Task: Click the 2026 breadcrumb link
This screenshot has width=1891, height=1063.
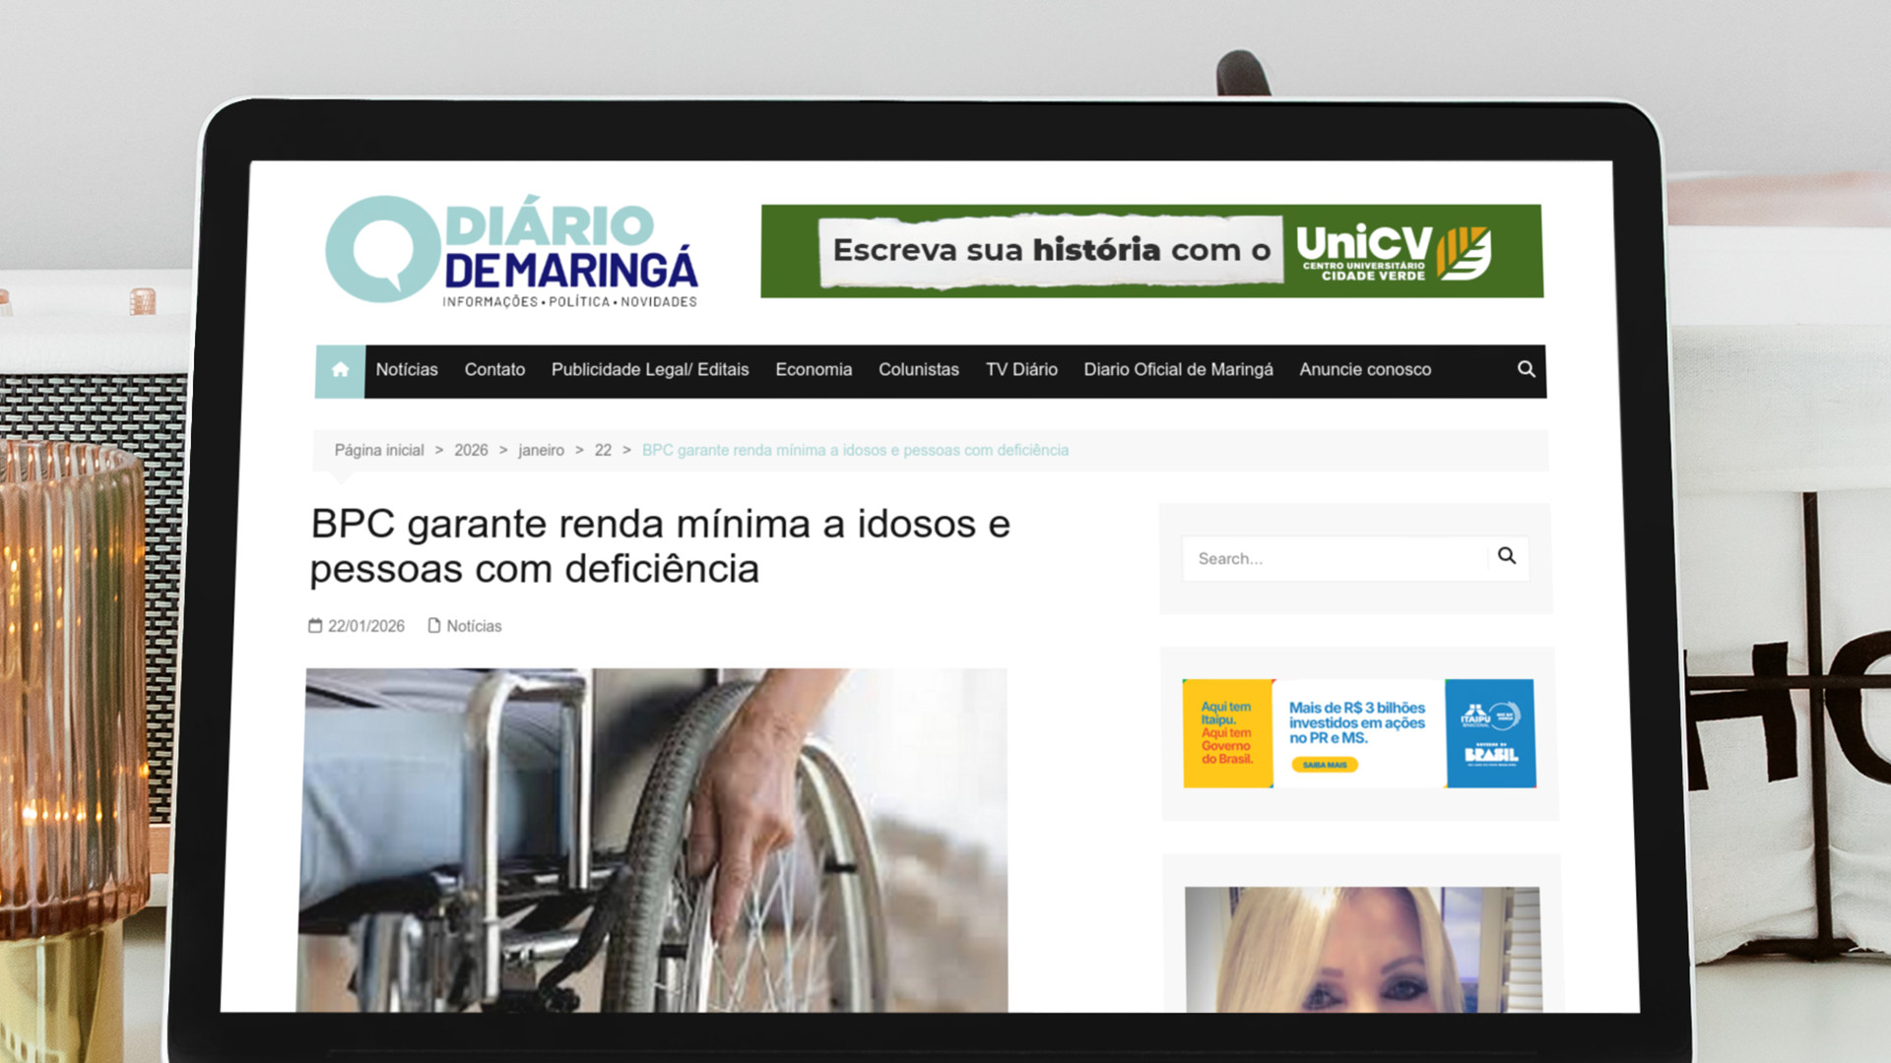Action: click(x=471, y=451)
